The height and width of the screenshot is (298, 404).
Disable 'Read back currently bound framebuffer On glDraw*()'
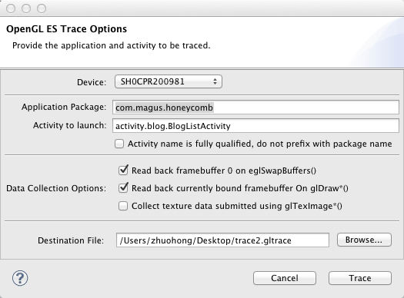(123, 188)
